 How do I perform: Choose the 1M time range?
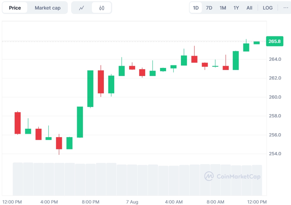coord(223,8)
